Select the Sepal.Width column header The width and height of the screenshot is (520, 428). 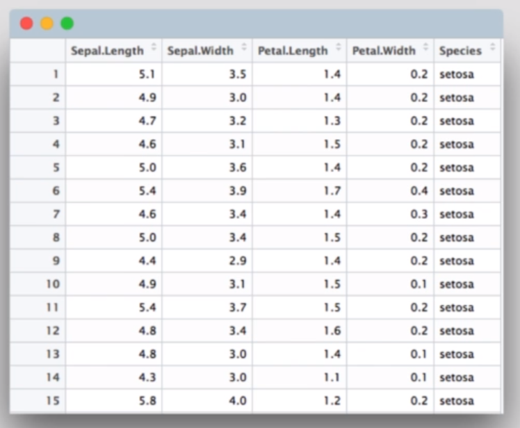pos(207,51)
